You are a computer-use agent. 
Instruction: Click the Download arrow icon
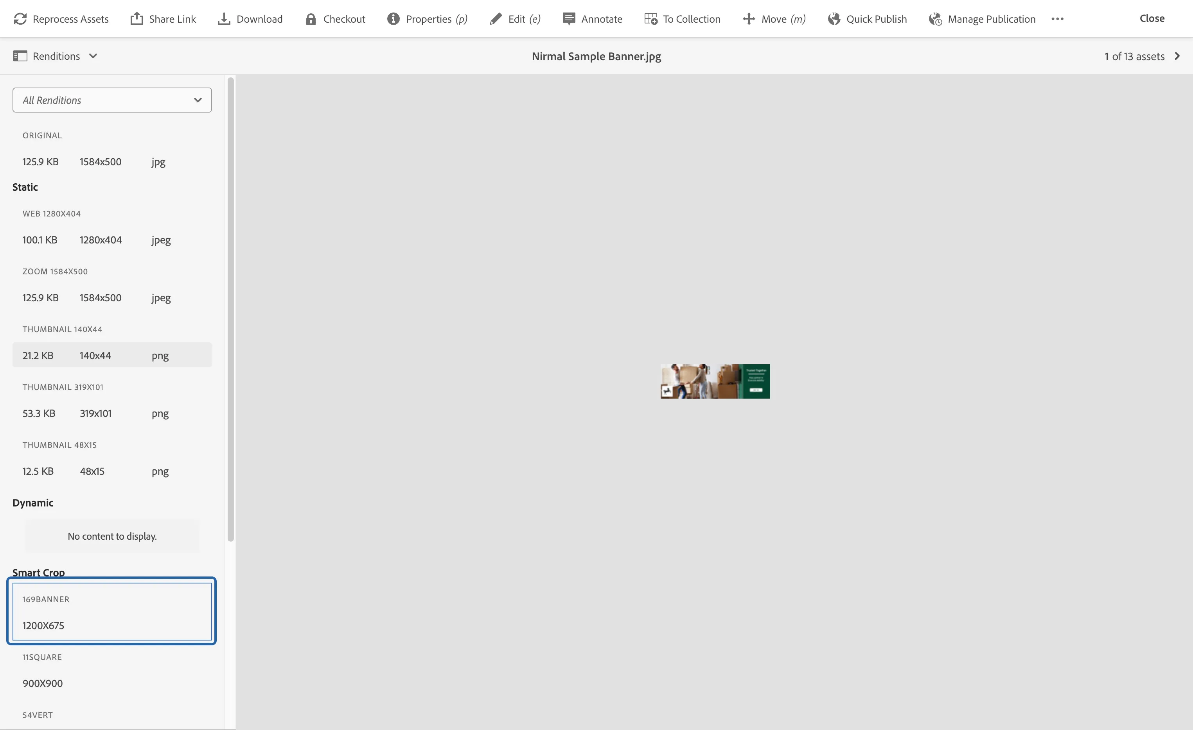tap(224, 19)
